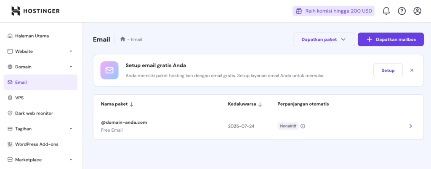This screenshot has height=169, width=431.
Task: Open the user account profile icon
Action: 417,11
